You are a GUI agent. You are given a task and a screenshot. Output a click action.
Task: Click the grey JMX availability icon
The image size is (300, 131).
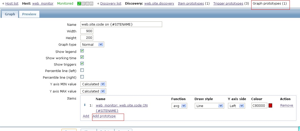tap(87, 3)
